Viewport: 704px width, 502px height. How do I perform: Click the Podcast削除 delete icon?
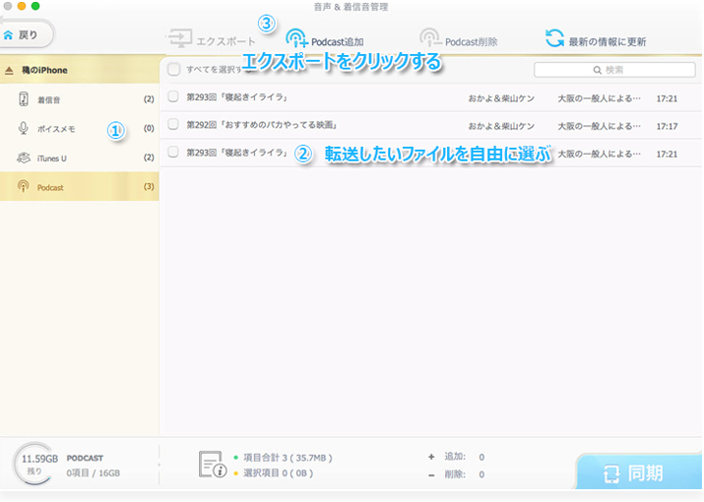(429, 40)
